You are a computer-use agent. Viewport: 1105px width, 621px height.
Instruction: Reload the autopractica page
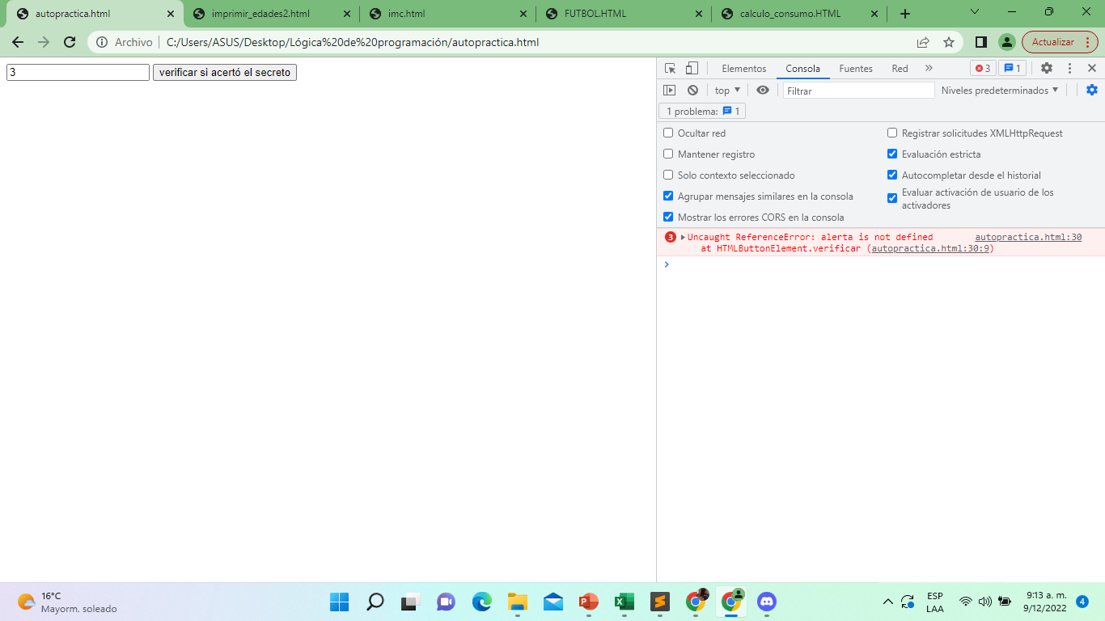(70, 42)
